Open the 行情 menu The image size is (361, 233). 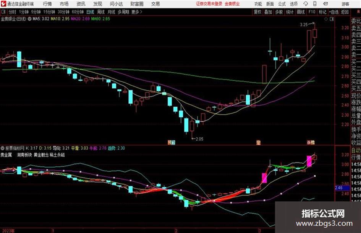click(x=47, y=4)
